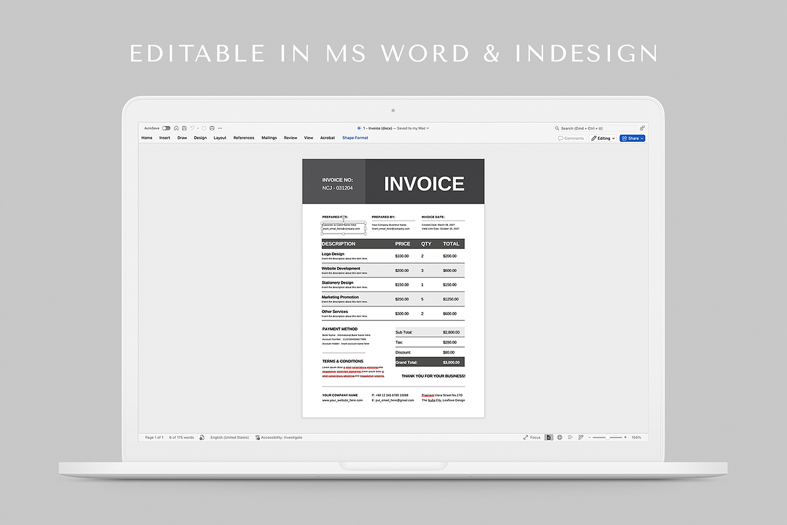787x525 pixels.
Task: Click the PAYMENT METHOD heading
Action: pyautogui.click(x=340, y=329)
